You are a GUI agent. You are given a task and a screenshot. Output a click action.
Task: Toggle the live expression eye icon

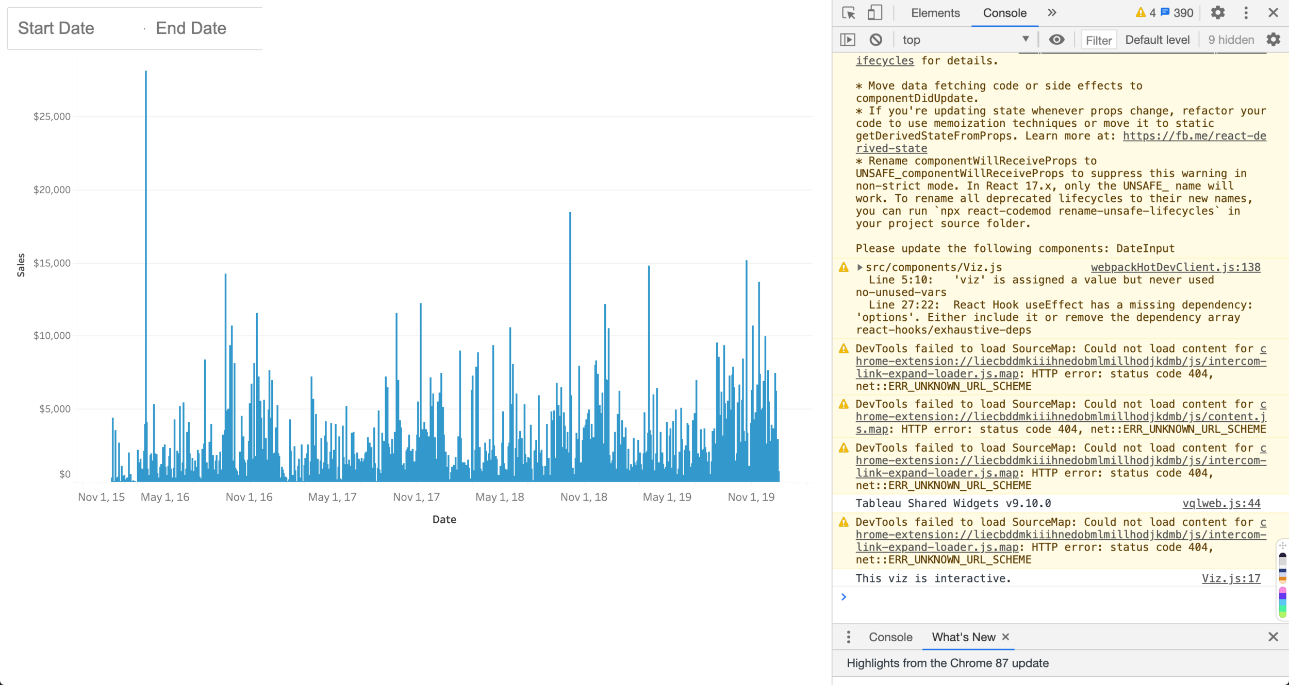1056,40
